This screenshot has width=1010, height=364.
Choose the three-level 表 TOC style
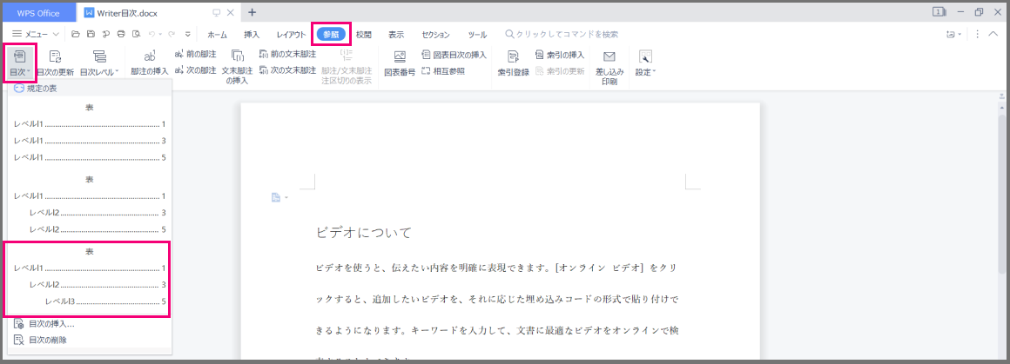pyautogui.click(x=90, y=276)
